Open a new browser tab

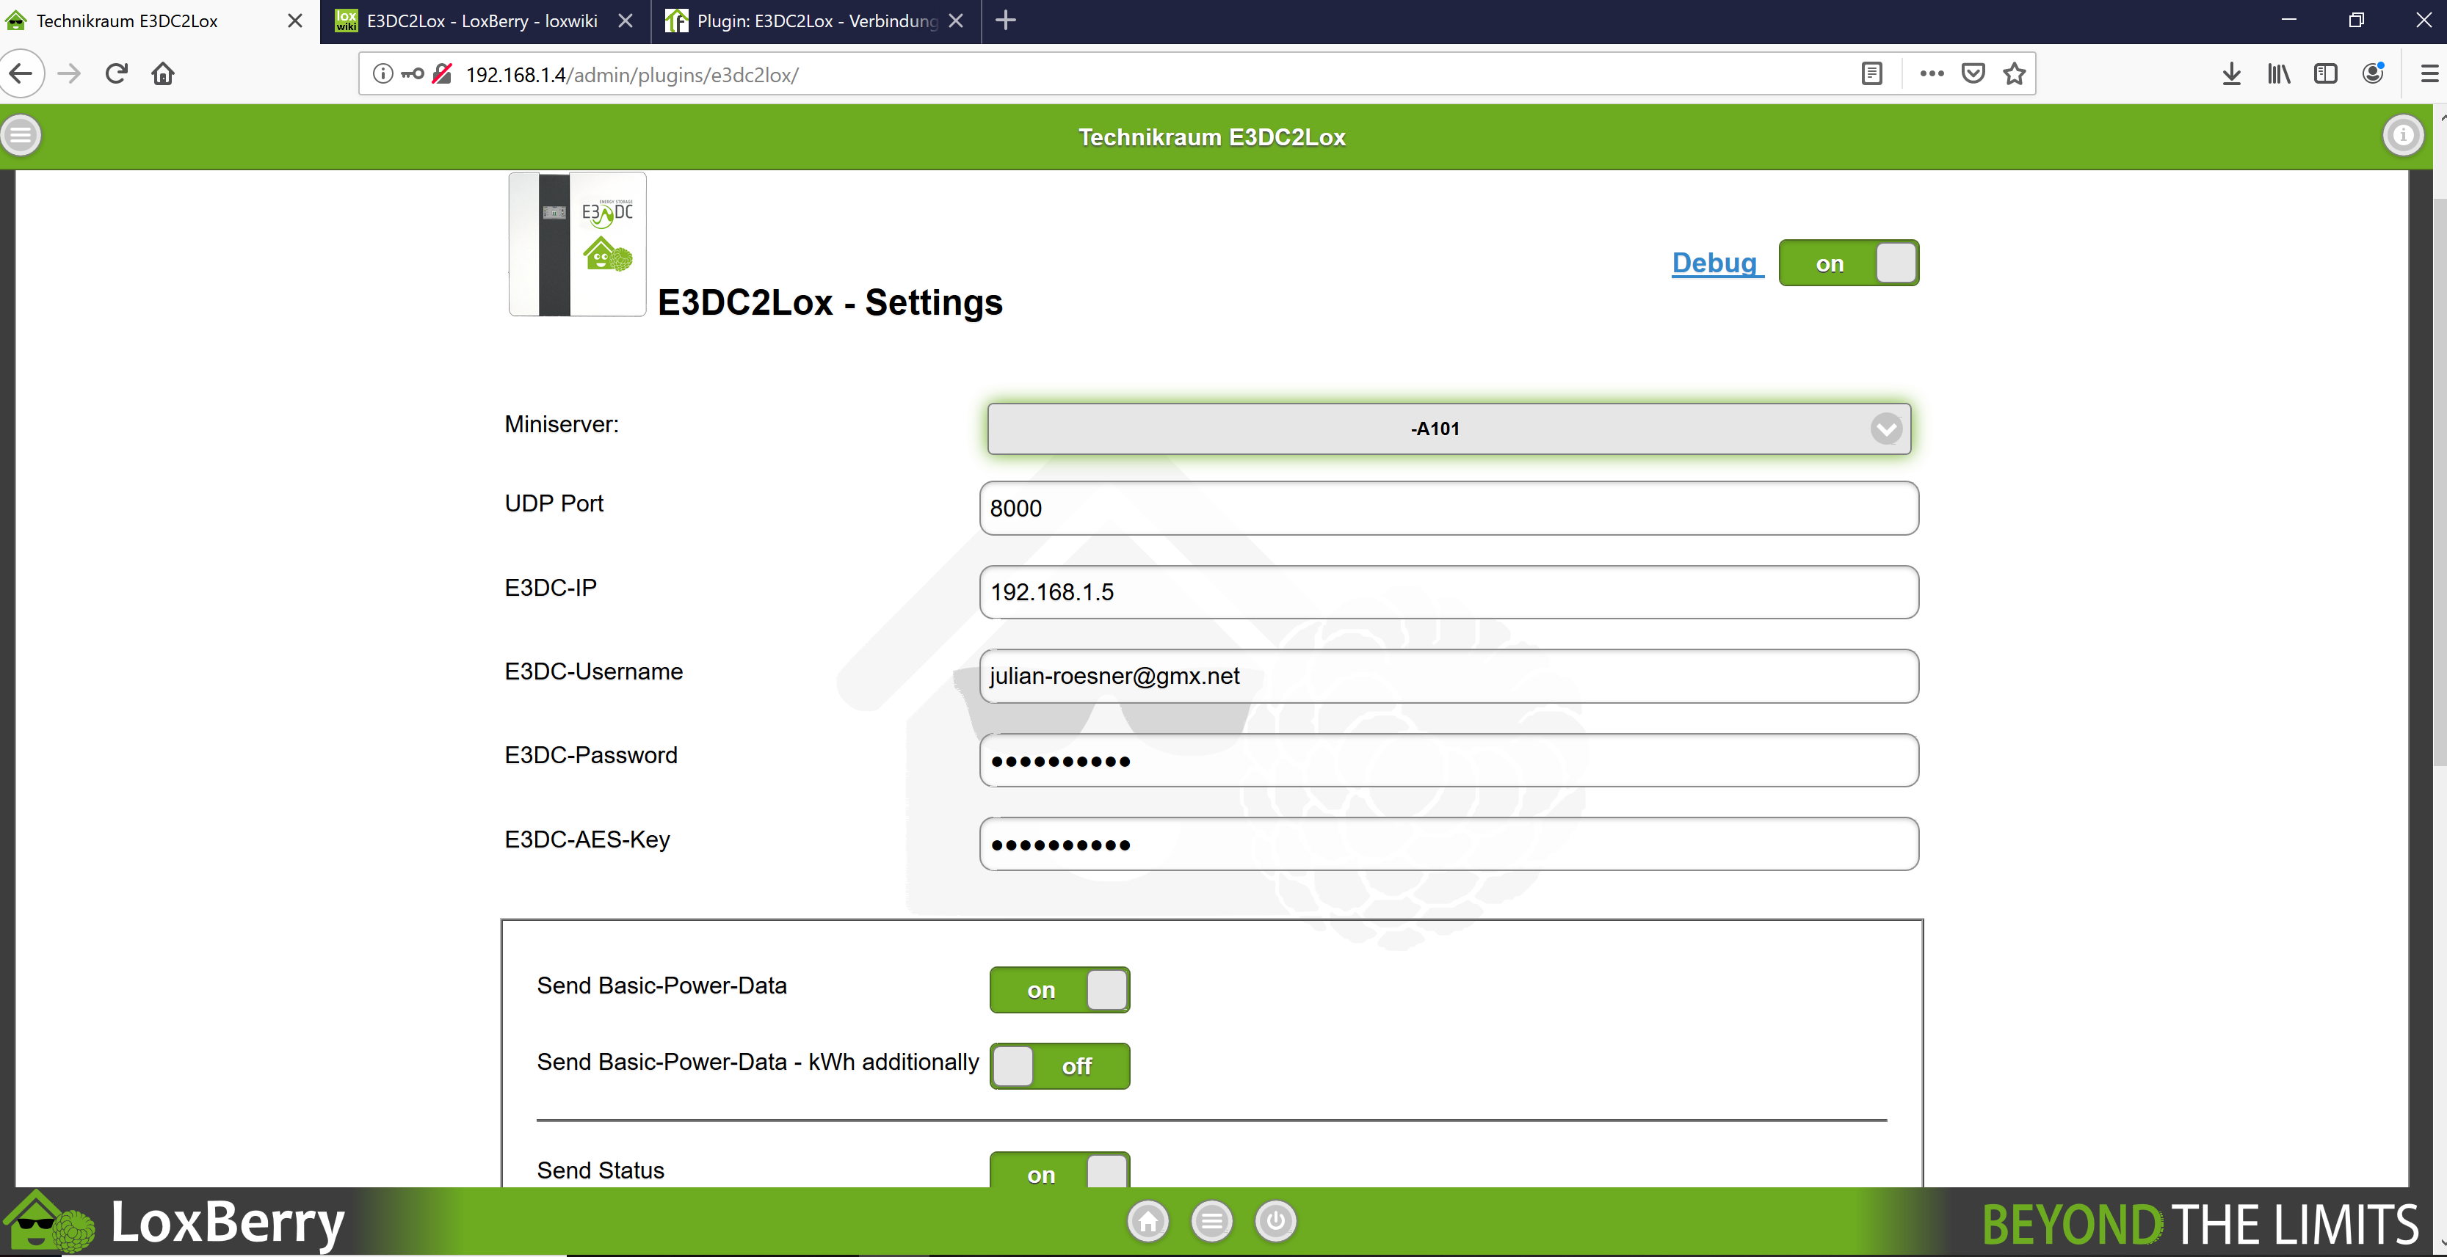tap(1006, 21)
